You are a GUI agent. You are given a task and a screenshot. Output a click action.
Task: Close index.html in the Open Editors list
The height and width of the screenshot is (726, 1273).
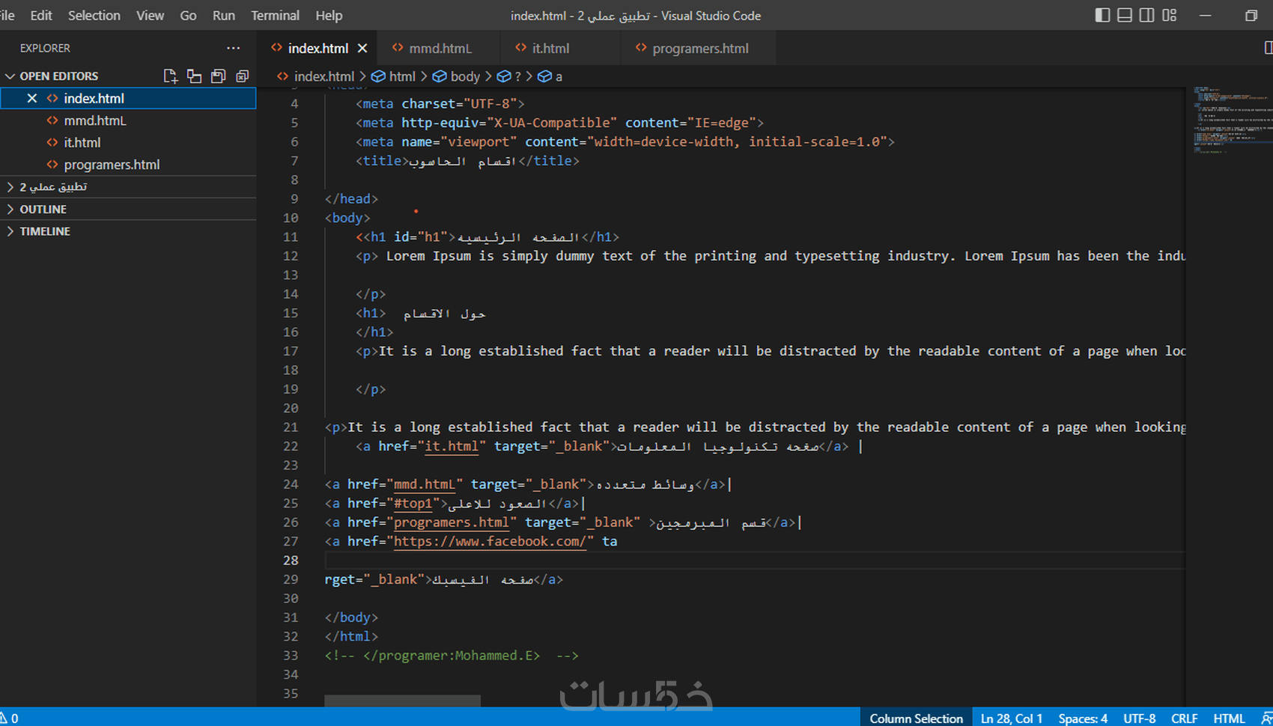[x=32, y=99]
